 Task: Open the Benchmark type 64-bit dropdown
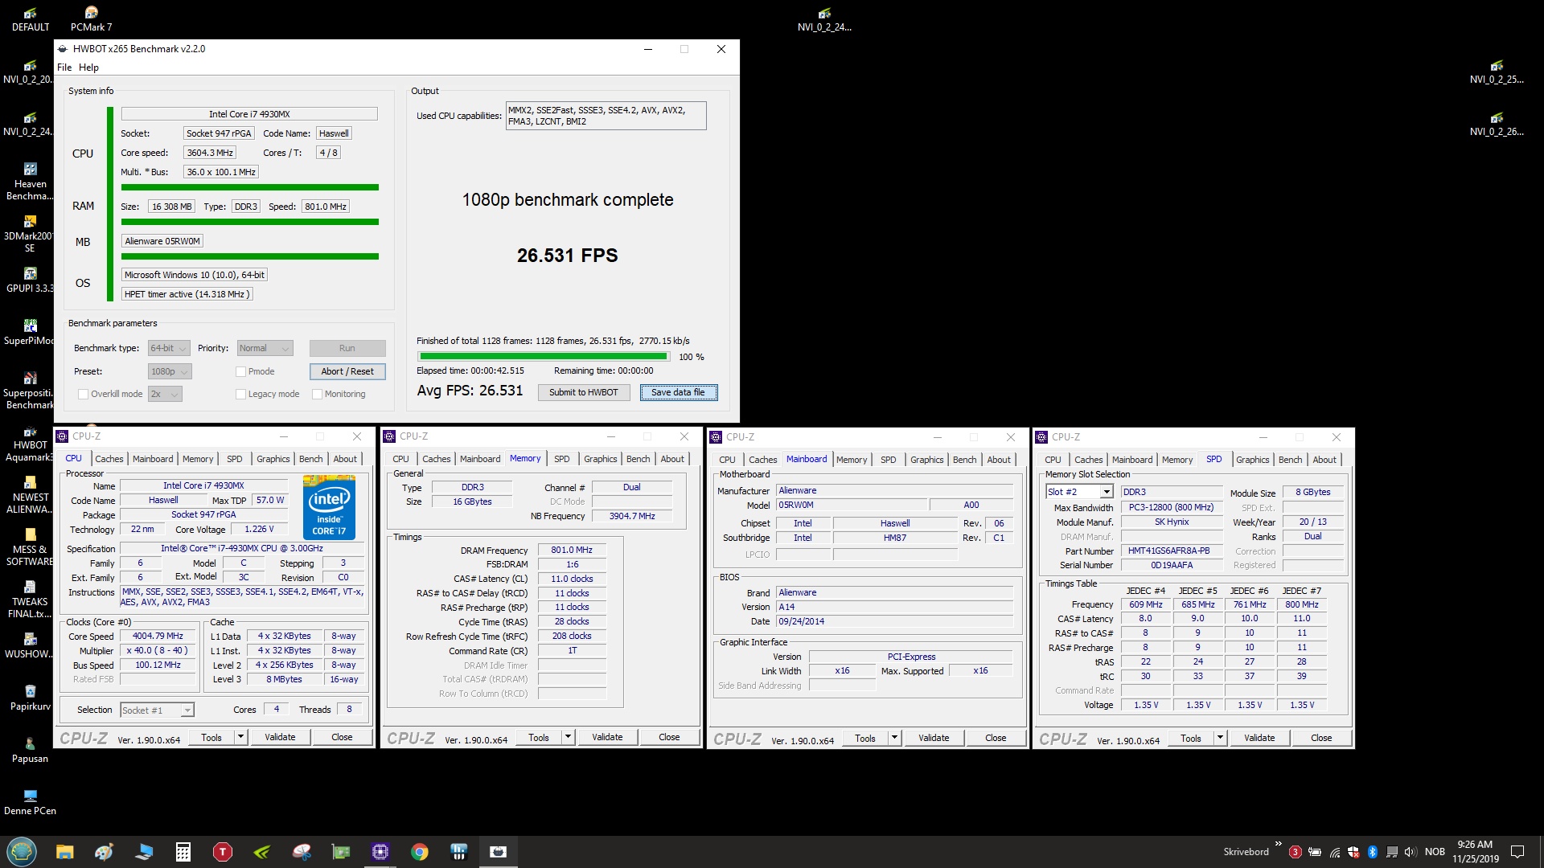pos(169,348)
